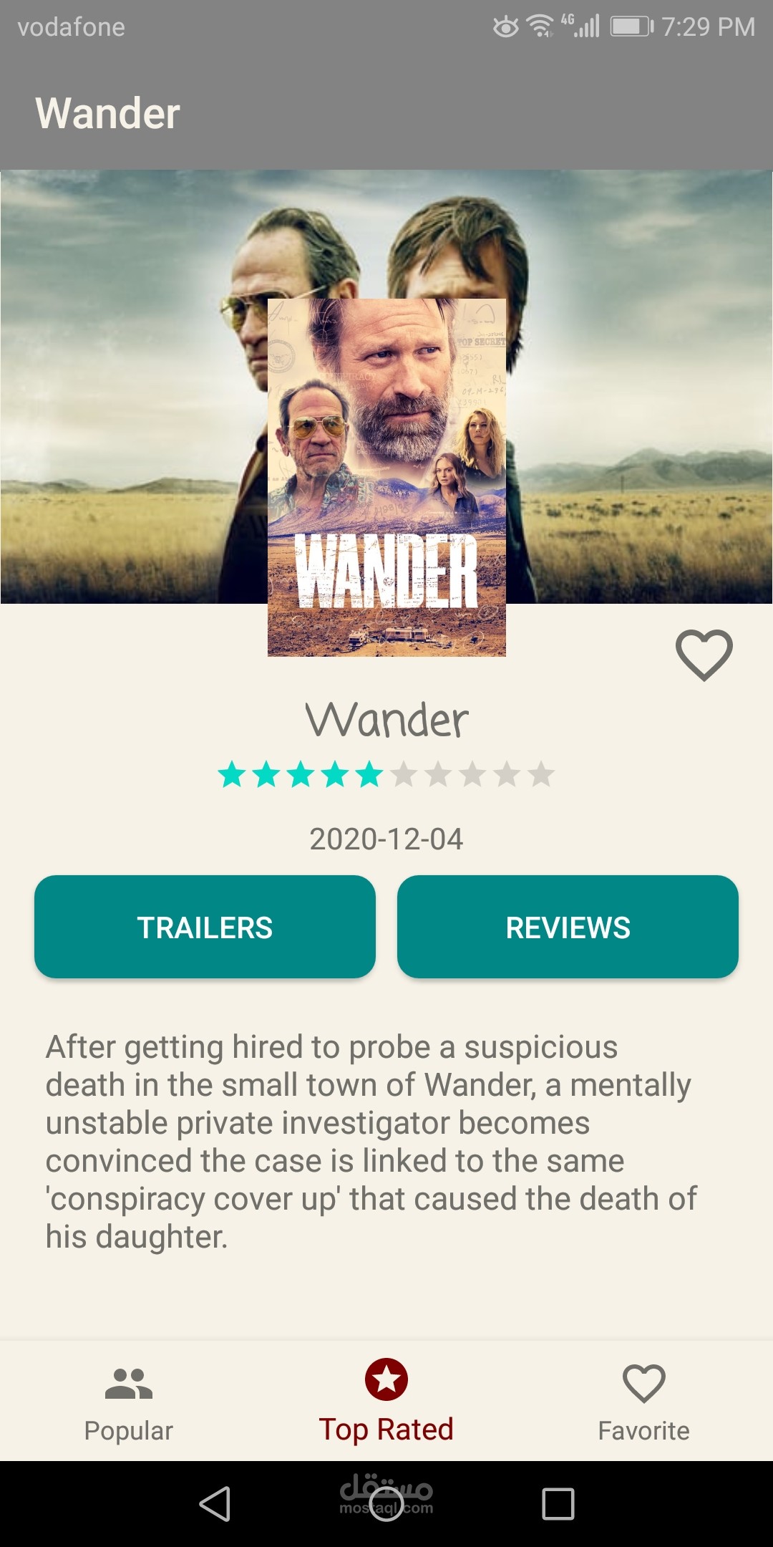Open the Android recent apps square icon

[558, 1503]
